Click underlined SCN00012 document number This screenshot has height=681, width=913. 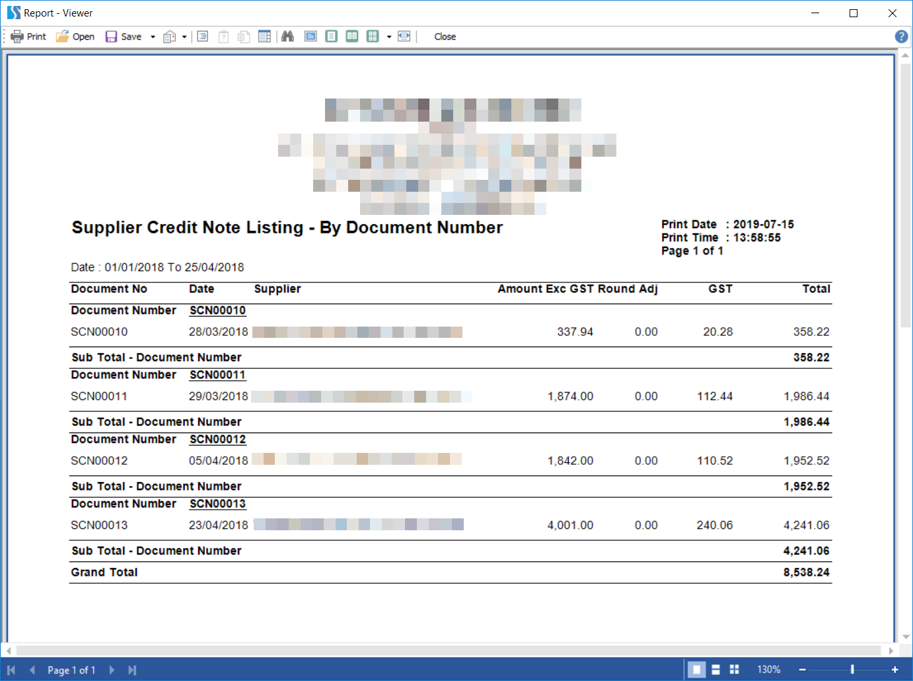(217, 440)
